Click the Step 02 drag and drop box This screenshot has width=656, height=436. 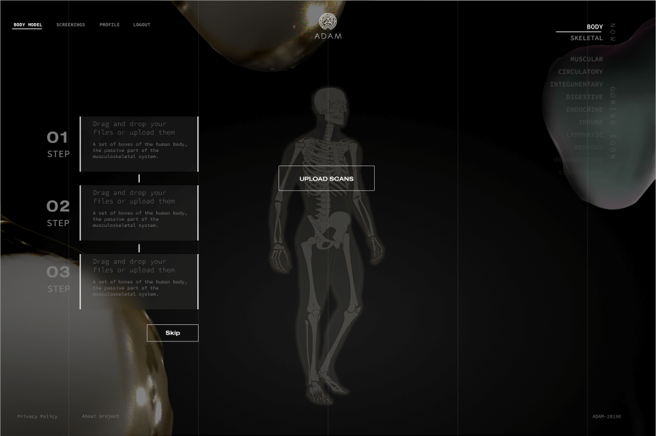(139, 213)
